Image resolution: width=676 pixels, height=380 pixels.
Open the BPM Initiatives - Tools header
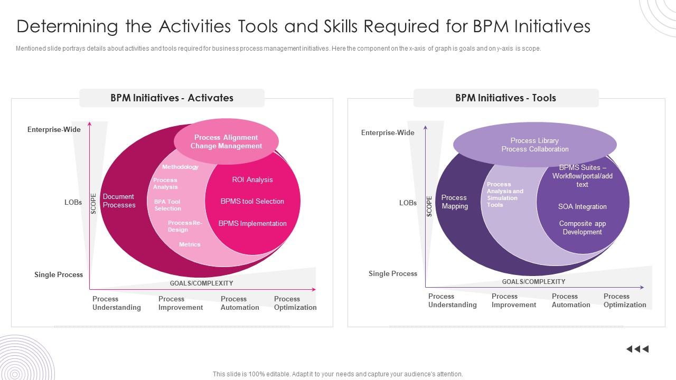506,98
